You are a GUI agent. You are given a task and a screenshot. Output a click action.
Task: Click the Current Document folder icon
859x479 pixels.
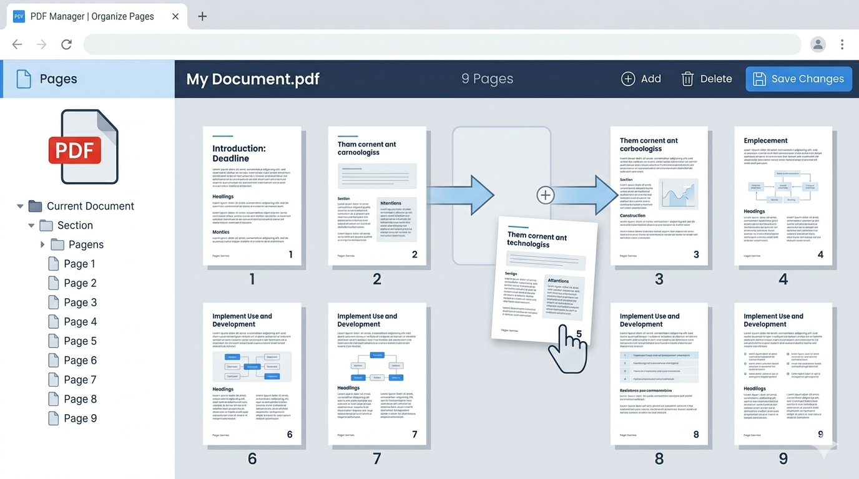34,206
